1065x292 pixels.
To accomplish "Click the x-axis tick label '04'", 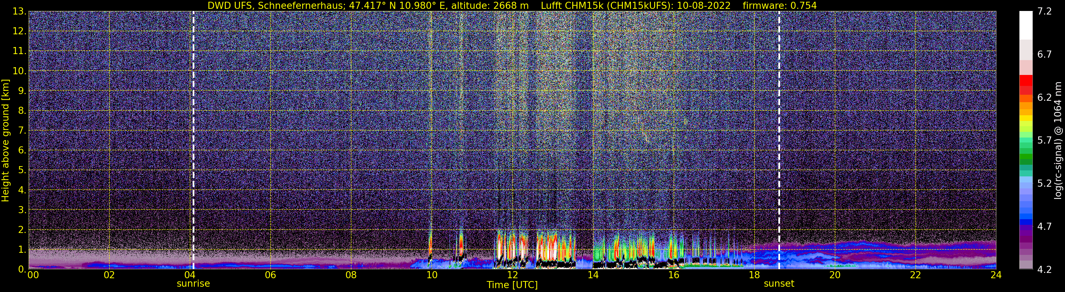I will point(189,275).
